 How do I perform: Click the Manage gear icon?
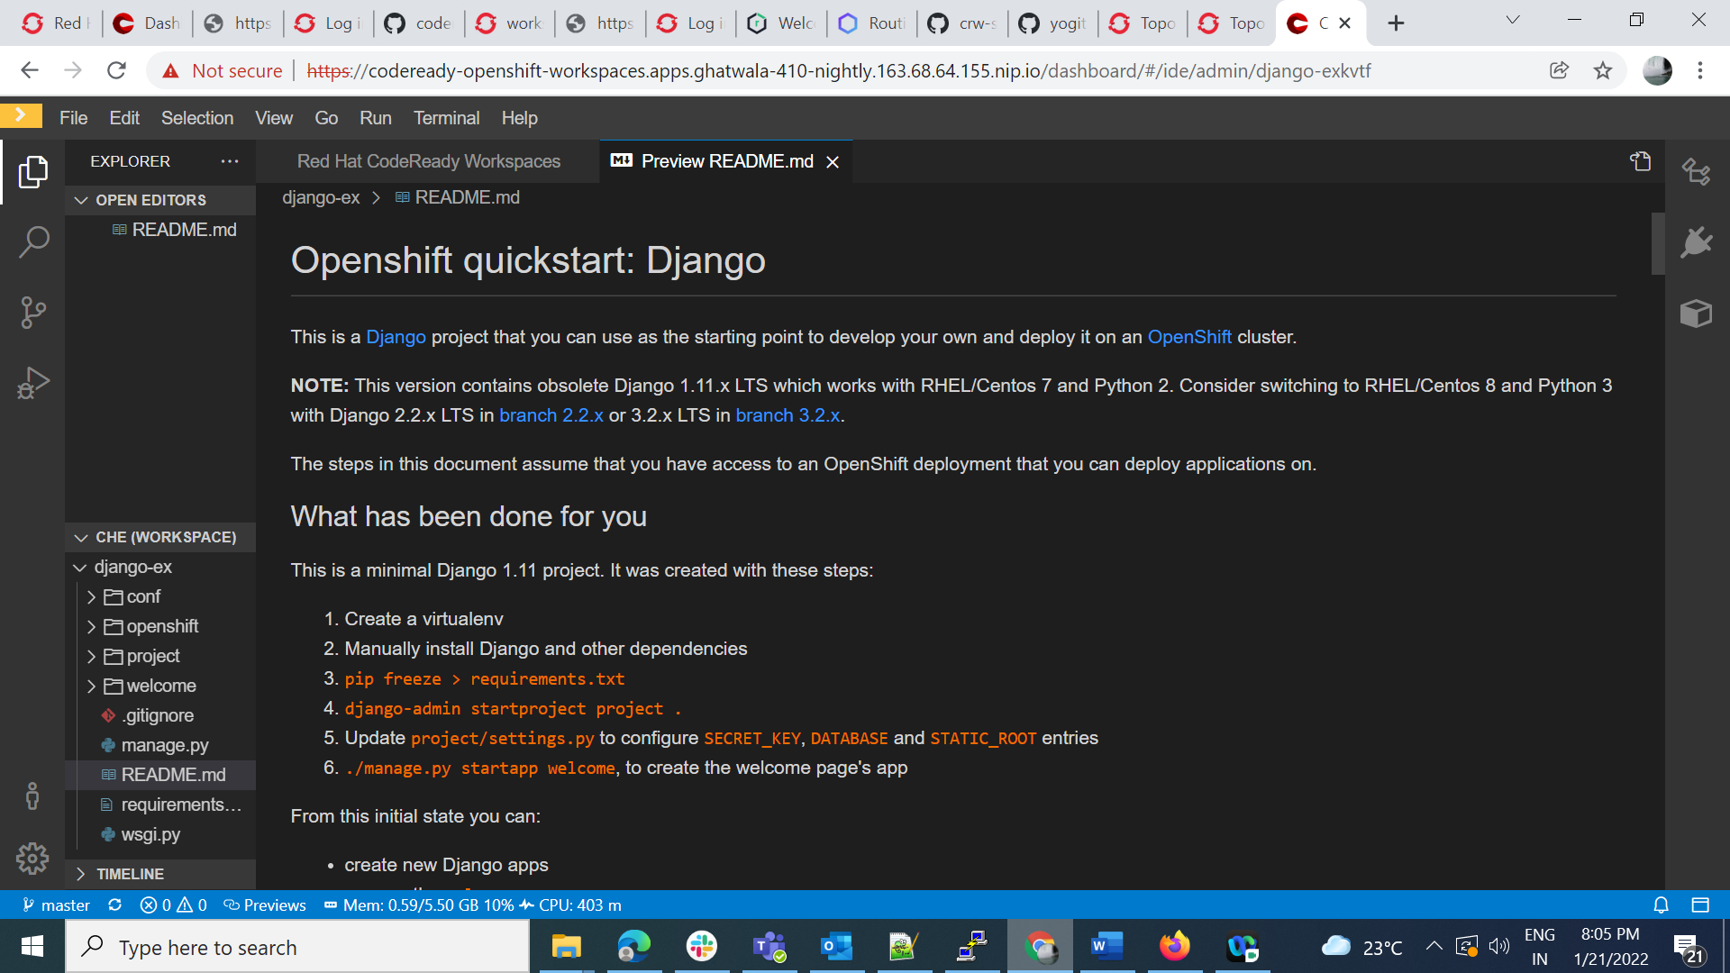click(33, 859)
